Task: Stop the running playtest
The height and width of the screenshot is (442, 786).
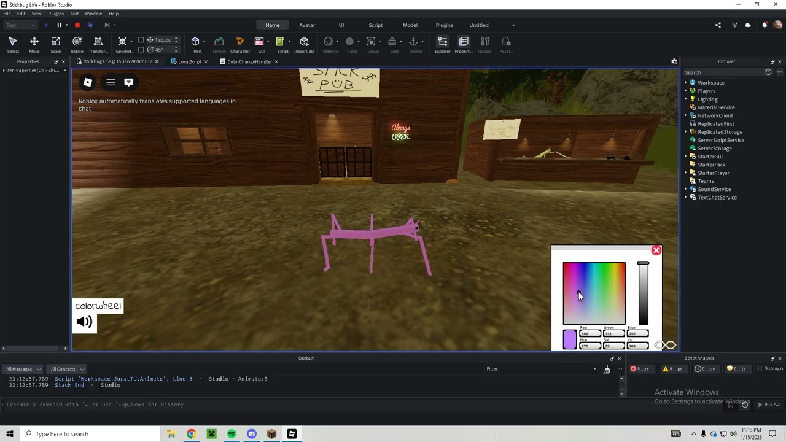Action: pyautogui.click(x=77, y=25)
